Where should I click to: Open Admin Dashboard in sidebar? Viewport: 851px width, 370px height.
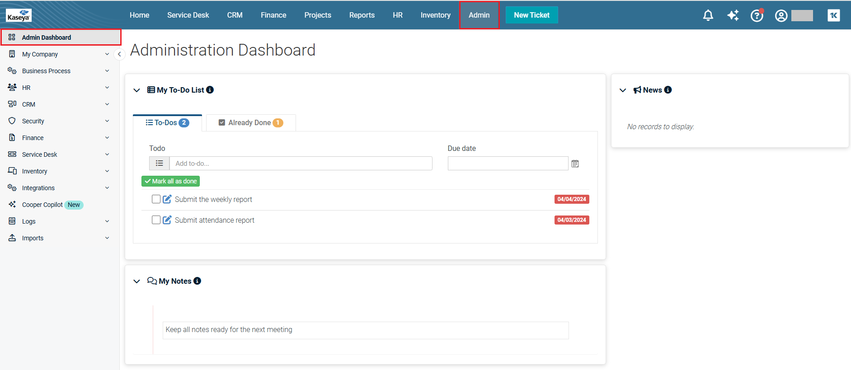[61, 37]
